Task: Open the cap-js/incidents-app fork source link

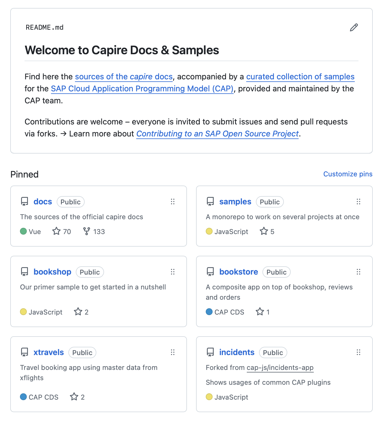Action: tap(280, 368)
